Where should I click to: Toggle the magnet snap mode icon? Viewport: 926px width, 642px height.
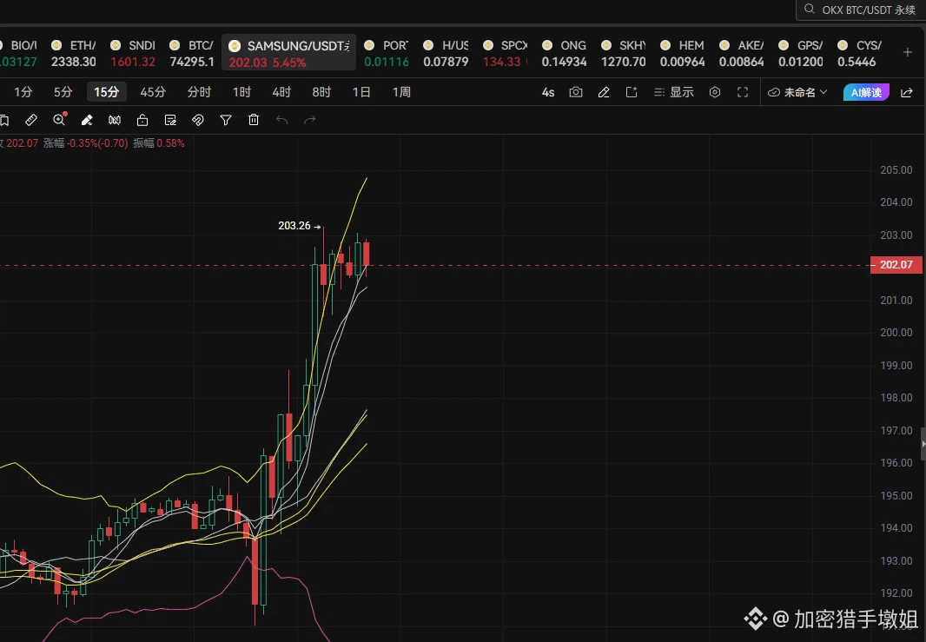198,121
